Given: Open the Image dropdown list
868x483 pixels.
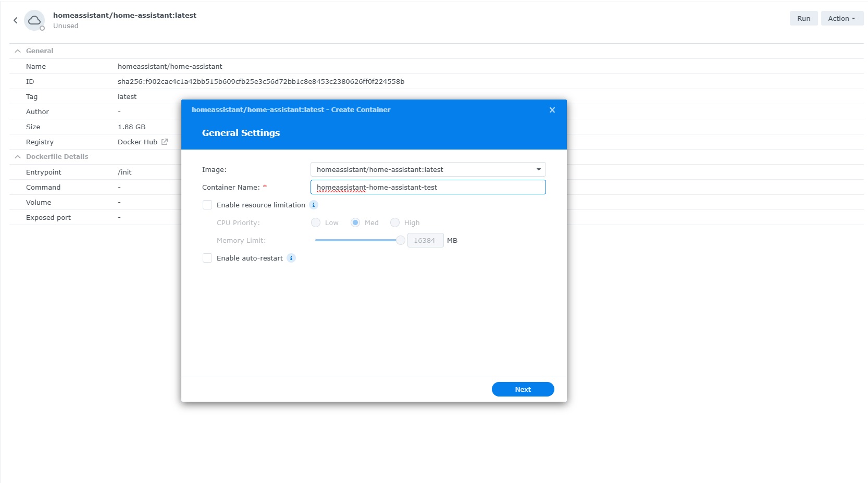Looking at the screenshot, I should tap(538, 169).
